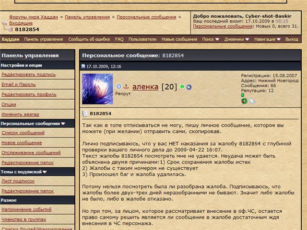Click the green ICQ flower icon
The height and width of the screenshot is (230, 307).
point(244,101)
